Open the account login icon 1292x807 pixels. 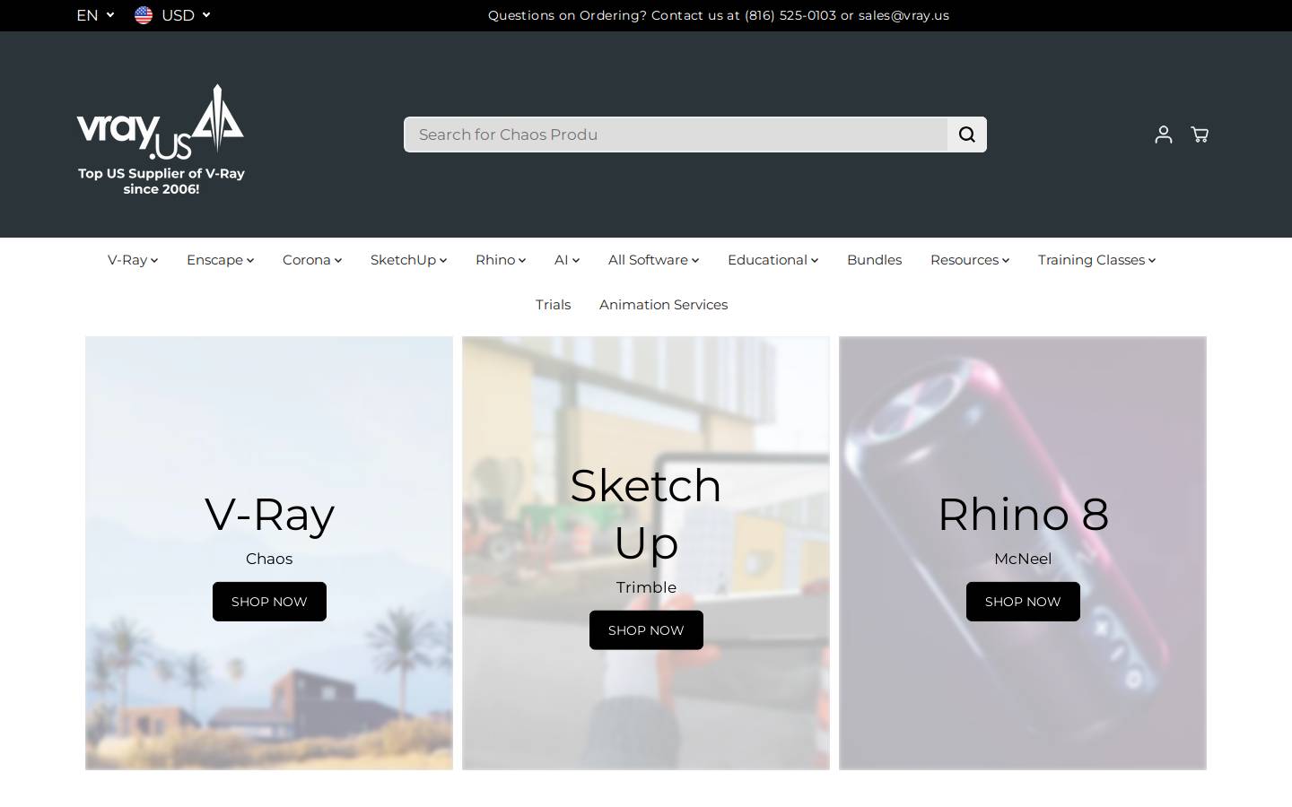tap(1164, 134)
